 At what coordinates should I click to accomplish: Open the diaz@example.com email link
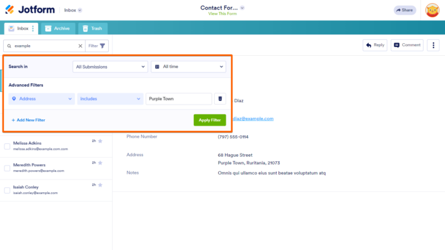(253, 119)
